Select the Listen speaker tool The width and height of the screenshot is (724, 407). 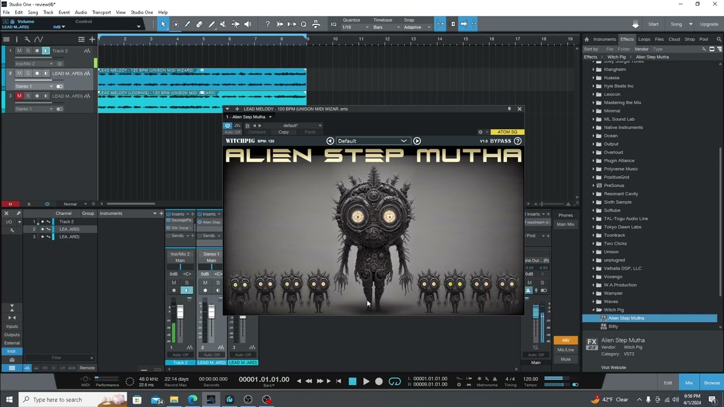[x=247, y=24]
